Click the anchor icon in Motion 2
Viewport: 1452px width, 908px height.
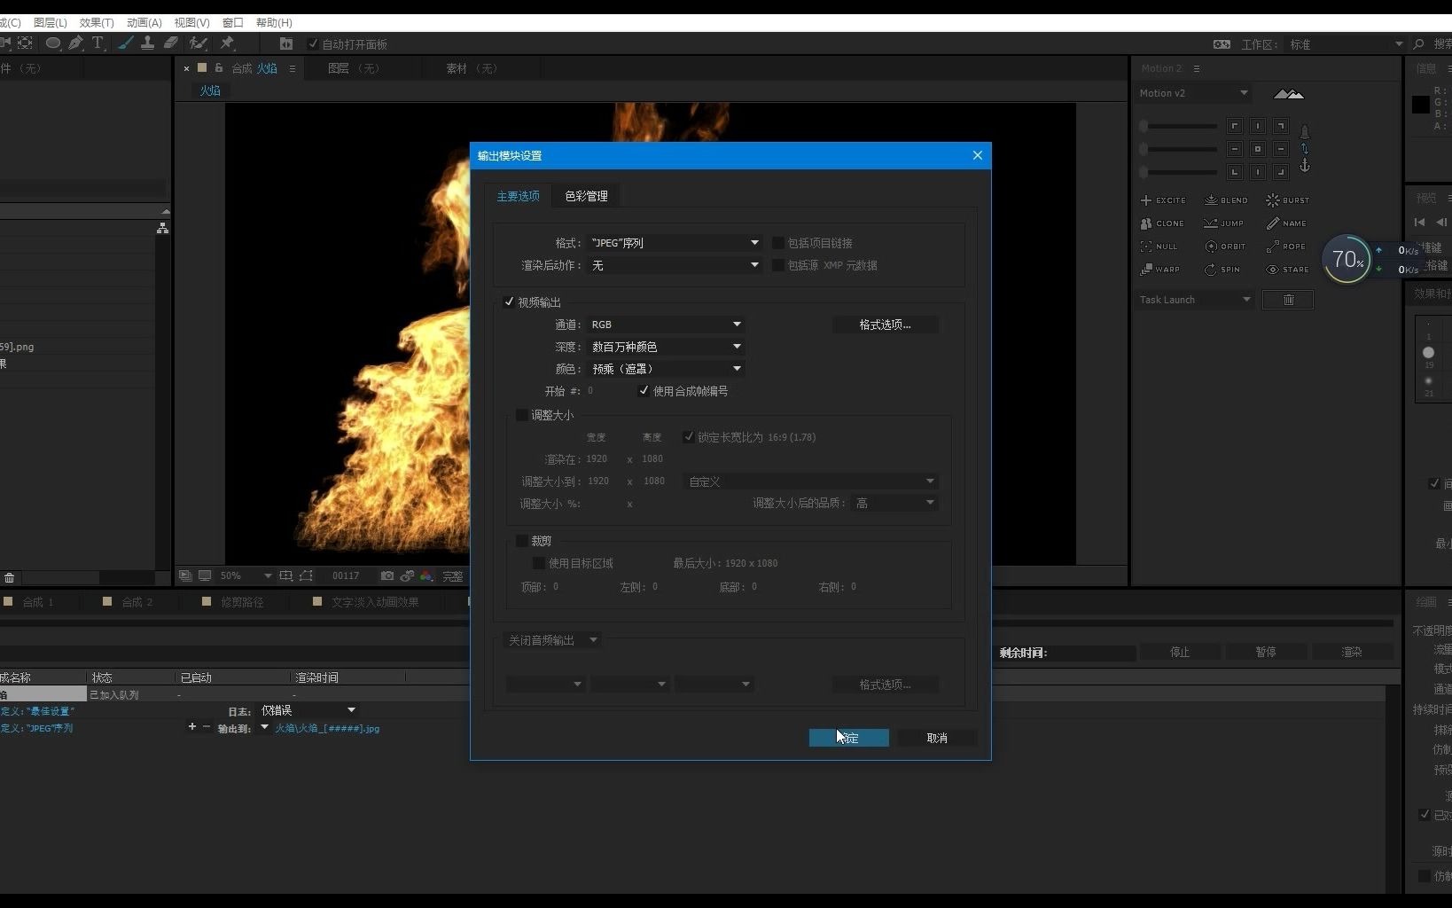[x=1304, y=166]
